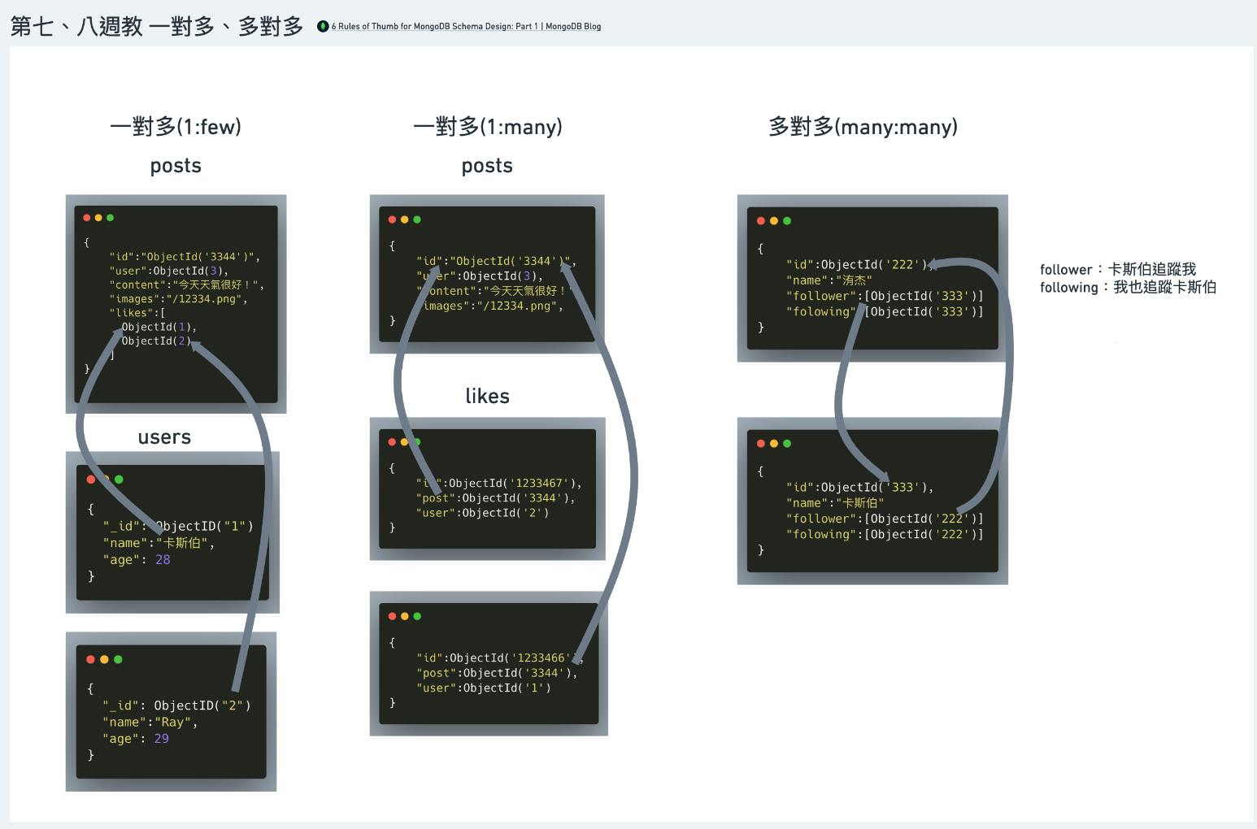Click the "name":"Ray" line
Viewport: 1257px width, 829px height.
(150, 722)
